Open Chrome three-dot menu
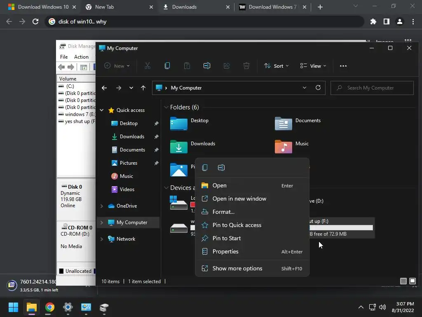 (413, 21)
